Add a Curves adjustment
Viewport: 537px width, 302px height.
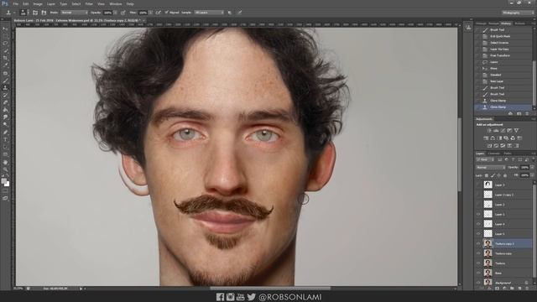coord(503,131)
